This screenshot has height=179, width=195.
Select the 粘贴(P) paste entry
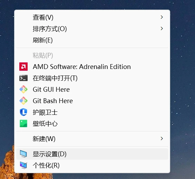(92, 55)
